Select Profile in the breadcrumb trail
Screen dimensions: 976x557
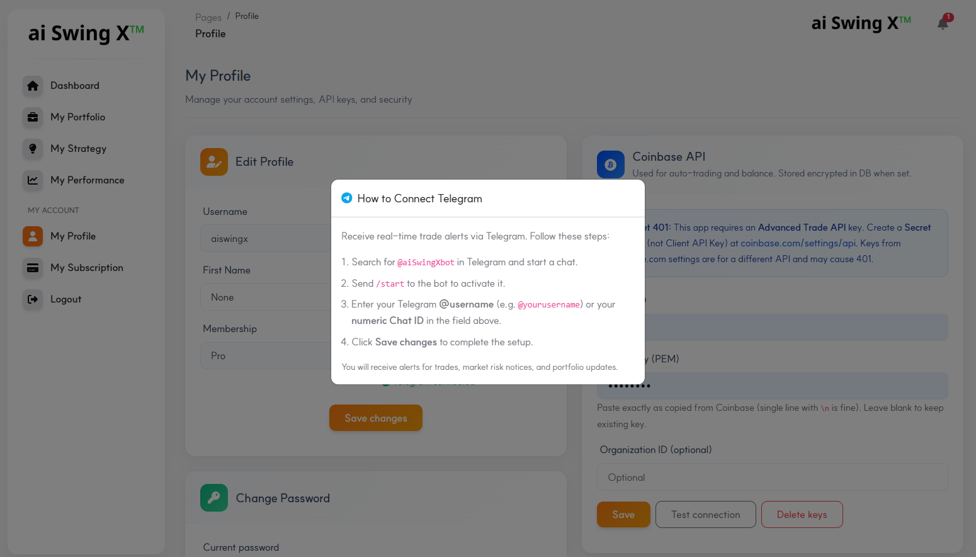(x=247, y=16)
